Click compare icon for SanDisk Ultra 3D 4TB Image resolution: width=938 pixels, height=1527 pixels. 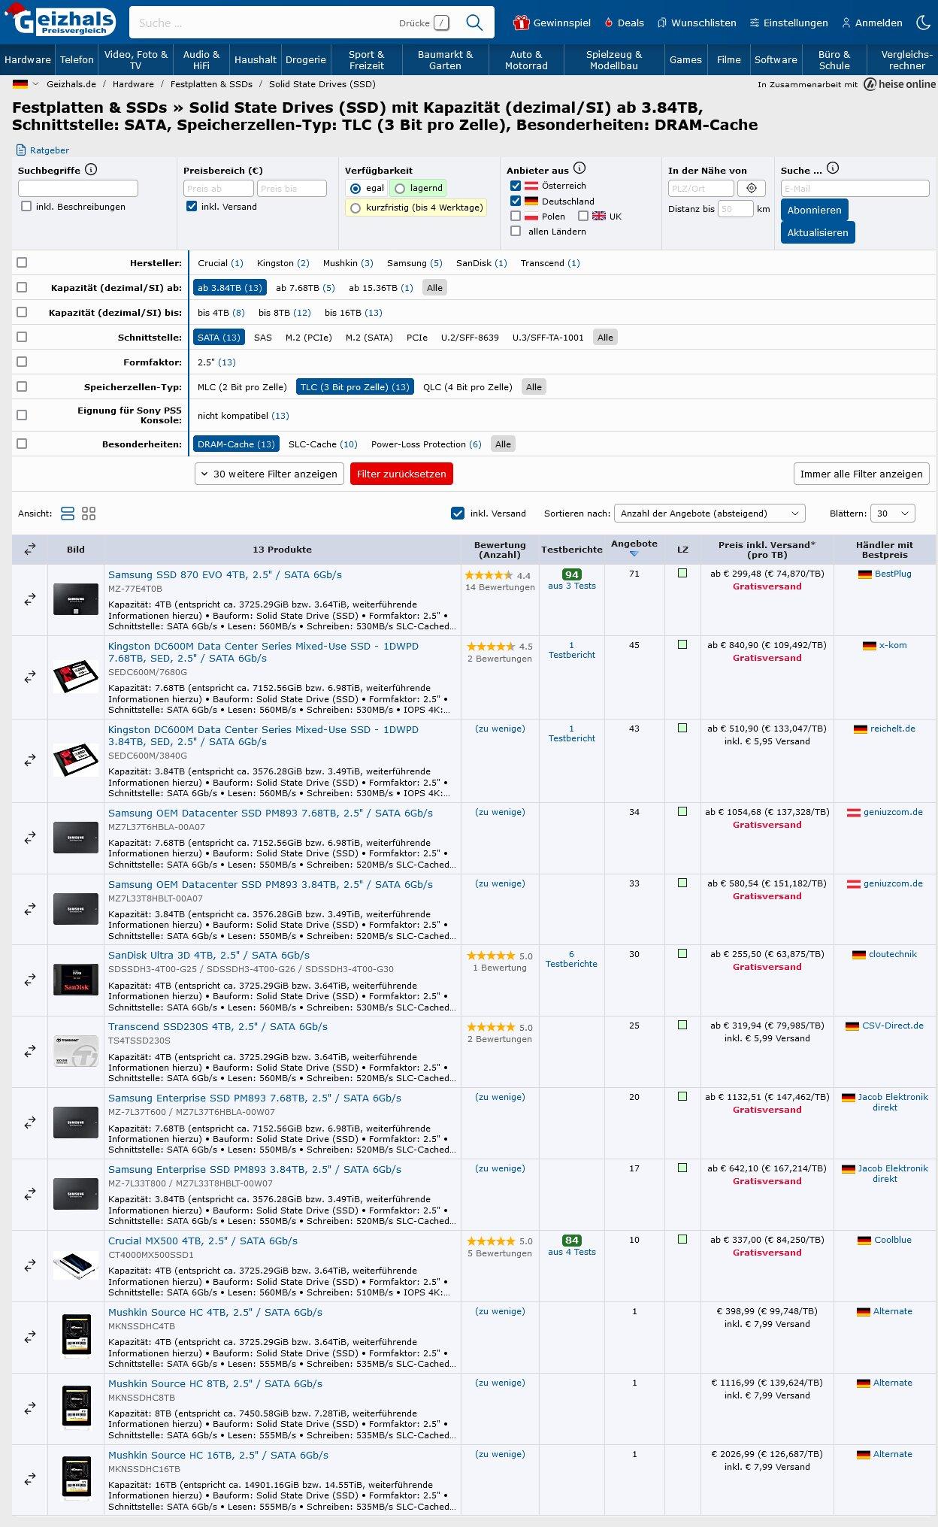click(30, 980)
